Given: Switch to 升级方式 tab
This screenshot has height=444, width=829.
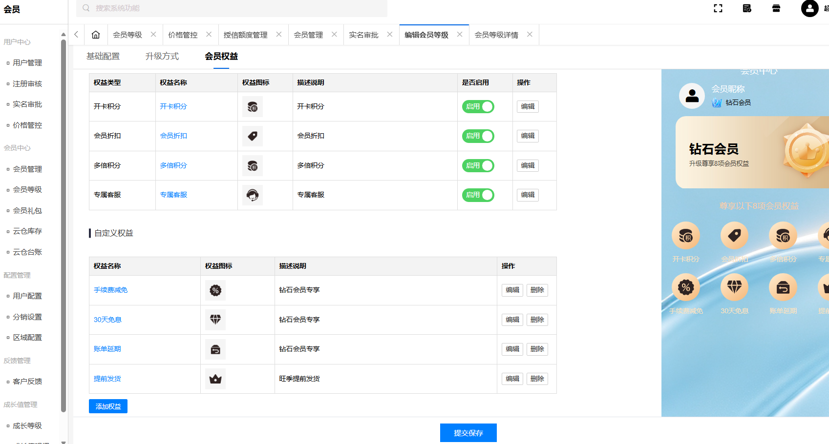Looking at the screenshot, I should [x=162, y=56].
